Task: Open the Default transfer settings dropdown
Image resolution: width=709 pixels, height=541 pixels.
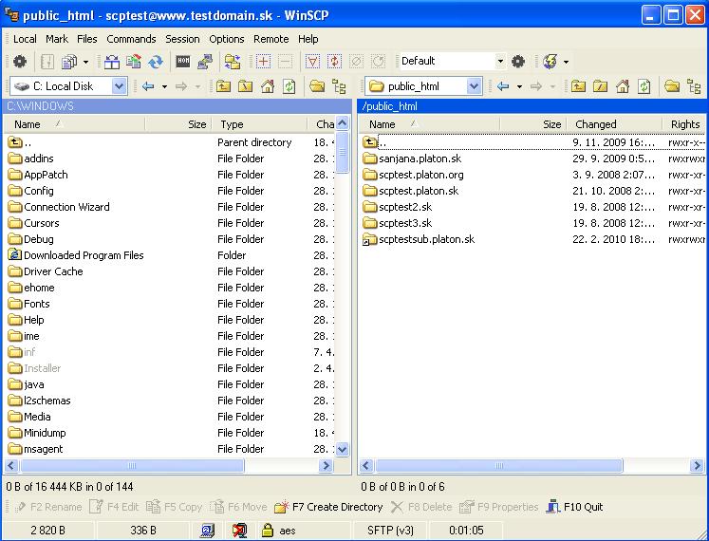Action: 500,61
